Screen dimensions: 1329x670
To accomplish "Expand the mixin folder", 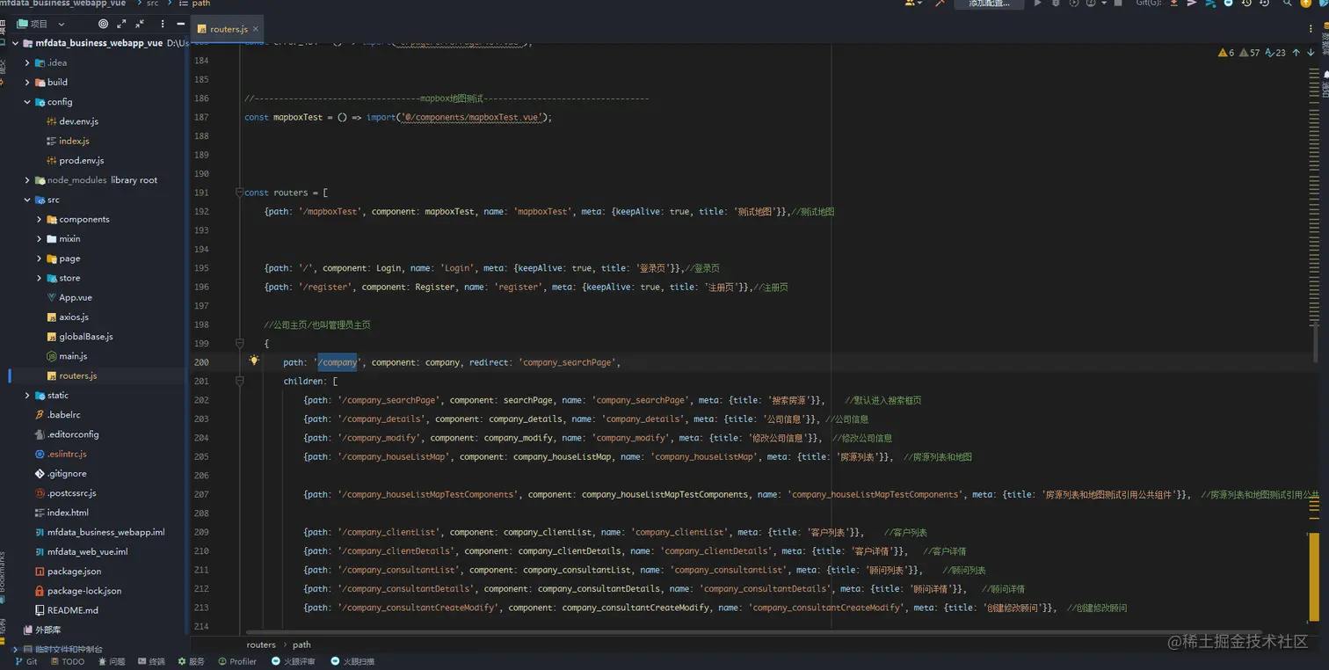I will point(39,238).
